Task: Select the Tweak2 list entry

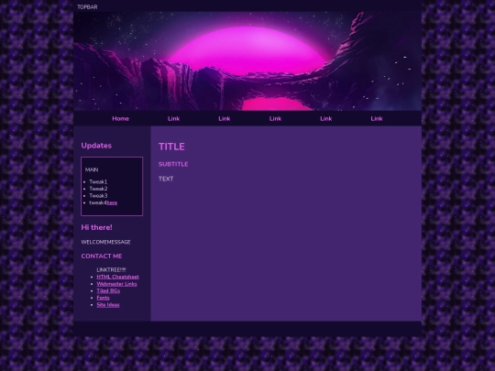Action: pyautogui.click(x=98, y=189)
